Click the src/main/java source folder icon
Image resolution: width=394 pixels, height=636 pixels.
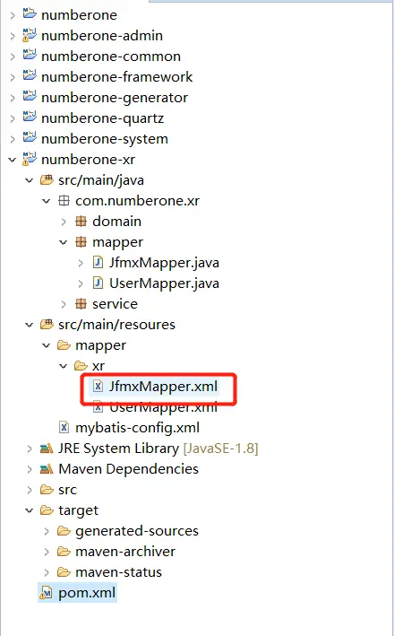47,179
